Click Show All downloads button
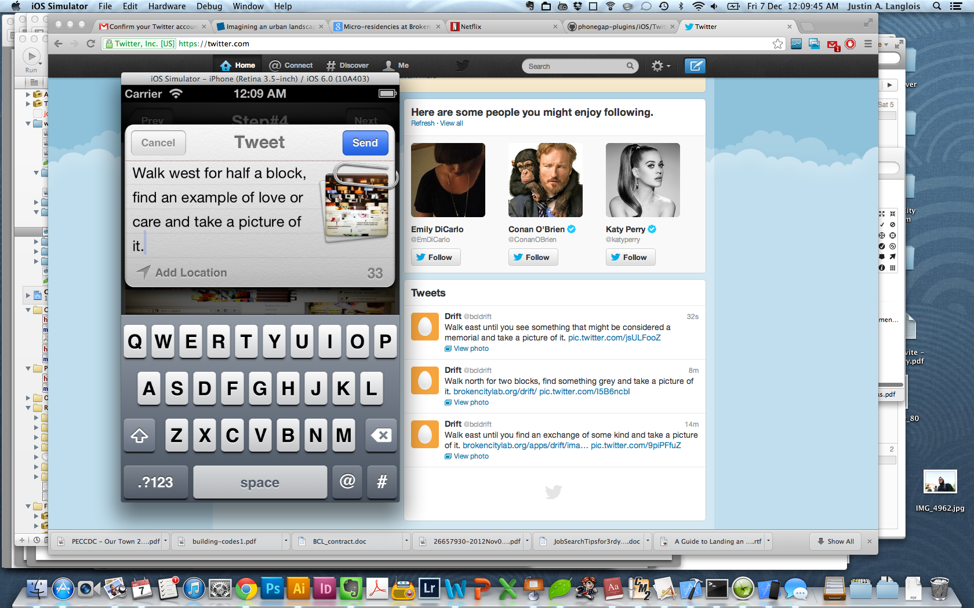The height and width of the screenshot is (608, 974). (835, 541)
